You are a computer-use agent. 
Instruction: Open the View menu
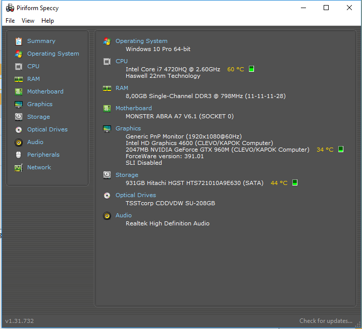[28, 21]
